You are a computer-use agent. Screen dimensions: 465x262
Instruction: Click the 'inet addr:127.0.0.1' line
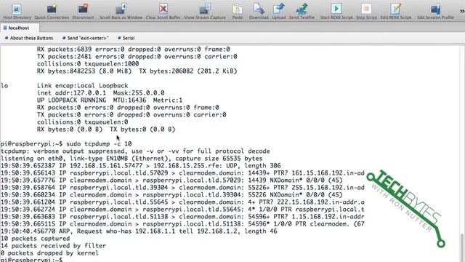click(x=100, y=93)
